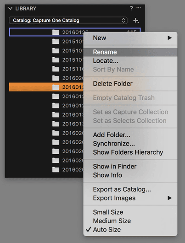Click the folder icon in the blue outlined row
This screenshot has width=185, height=243.
pyautogui.click(x=56, y=32)
